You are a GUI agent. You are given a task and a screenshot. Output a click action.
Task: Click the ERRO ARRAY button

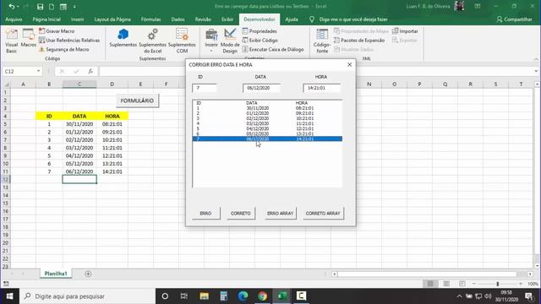[280, 214]
